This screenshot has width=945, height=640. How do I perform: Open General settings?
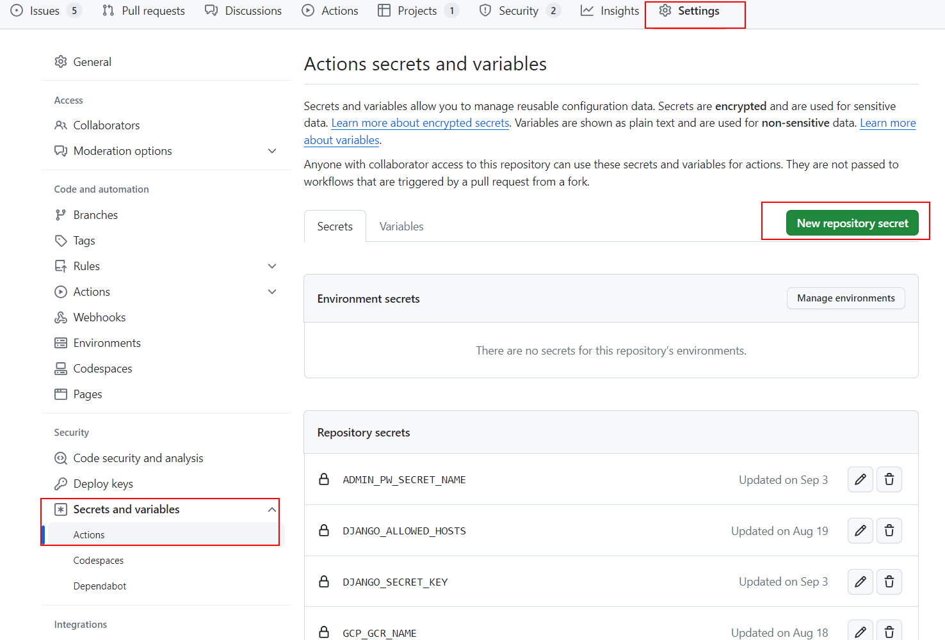pyautogui.click(x=166, y=61)
